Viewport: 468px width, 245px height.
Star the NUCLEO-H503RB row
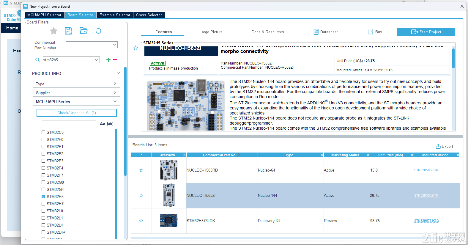pos(141,170)
